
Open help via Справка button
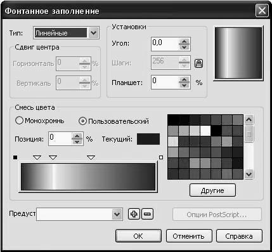239,236
